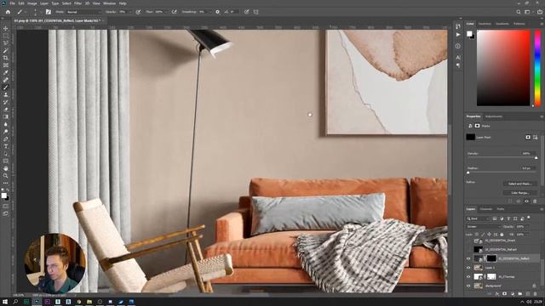This screenshot has width=545, height=306.
Task: Toggle lock all for layer
Action: (502, 235)
